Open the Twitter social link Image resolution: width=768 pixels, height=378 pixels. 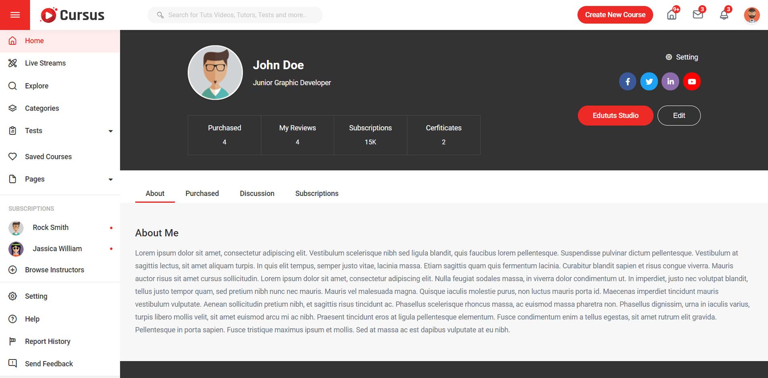(x=648, y=82)
